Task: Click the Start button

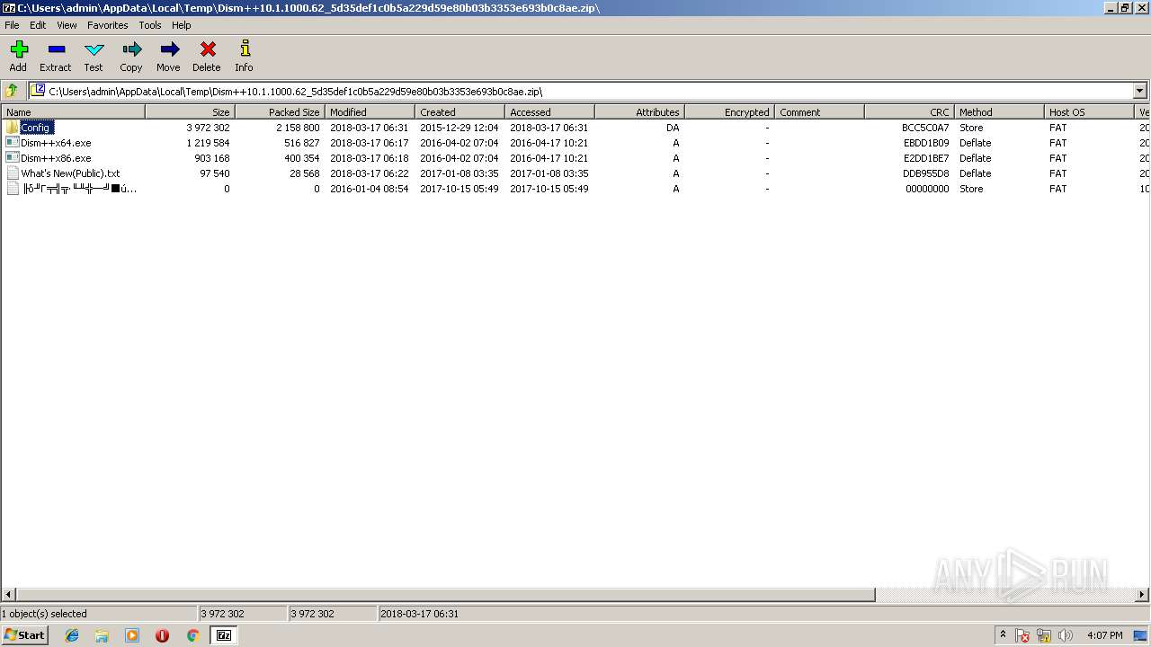Action: point(24,635)
